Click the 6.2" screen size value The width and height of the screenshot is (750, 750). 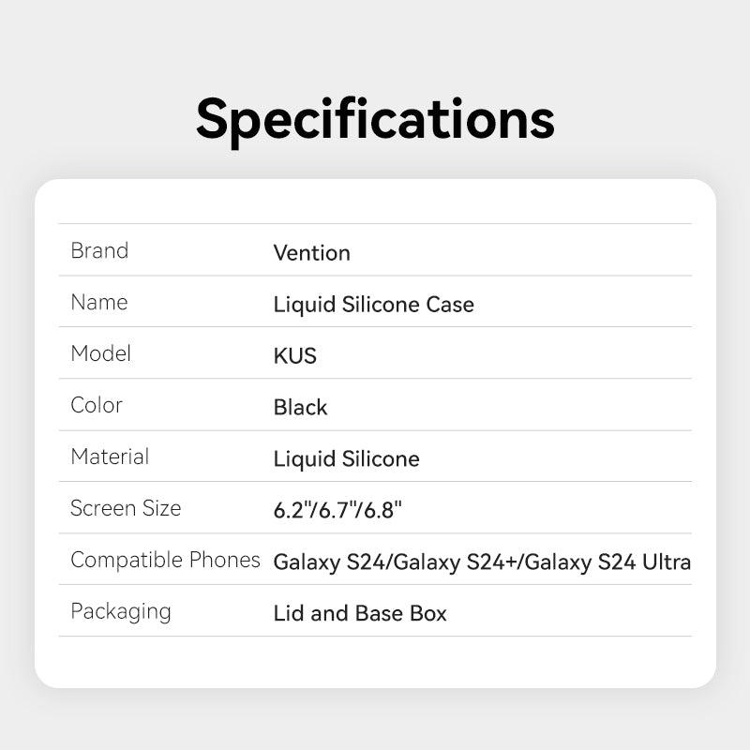(290, 511)
